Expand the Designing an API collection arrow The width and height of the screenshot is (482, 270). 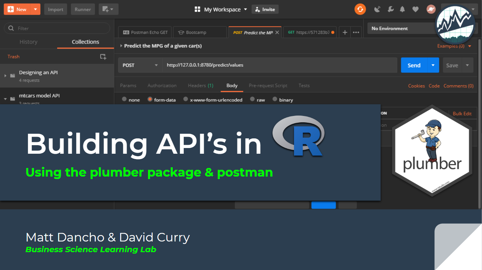5,76
